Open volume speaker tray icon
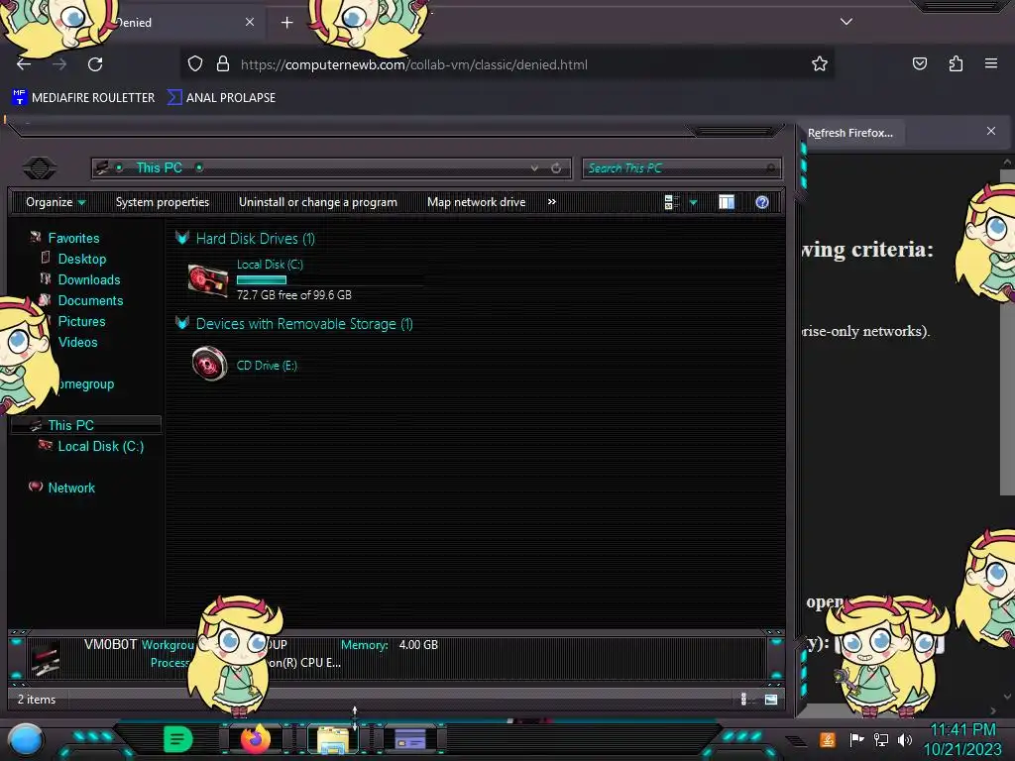 905,739
